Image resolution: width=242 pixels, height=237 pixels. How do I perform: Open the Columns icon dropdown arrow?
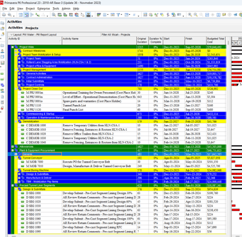click(x=108, y=15)
